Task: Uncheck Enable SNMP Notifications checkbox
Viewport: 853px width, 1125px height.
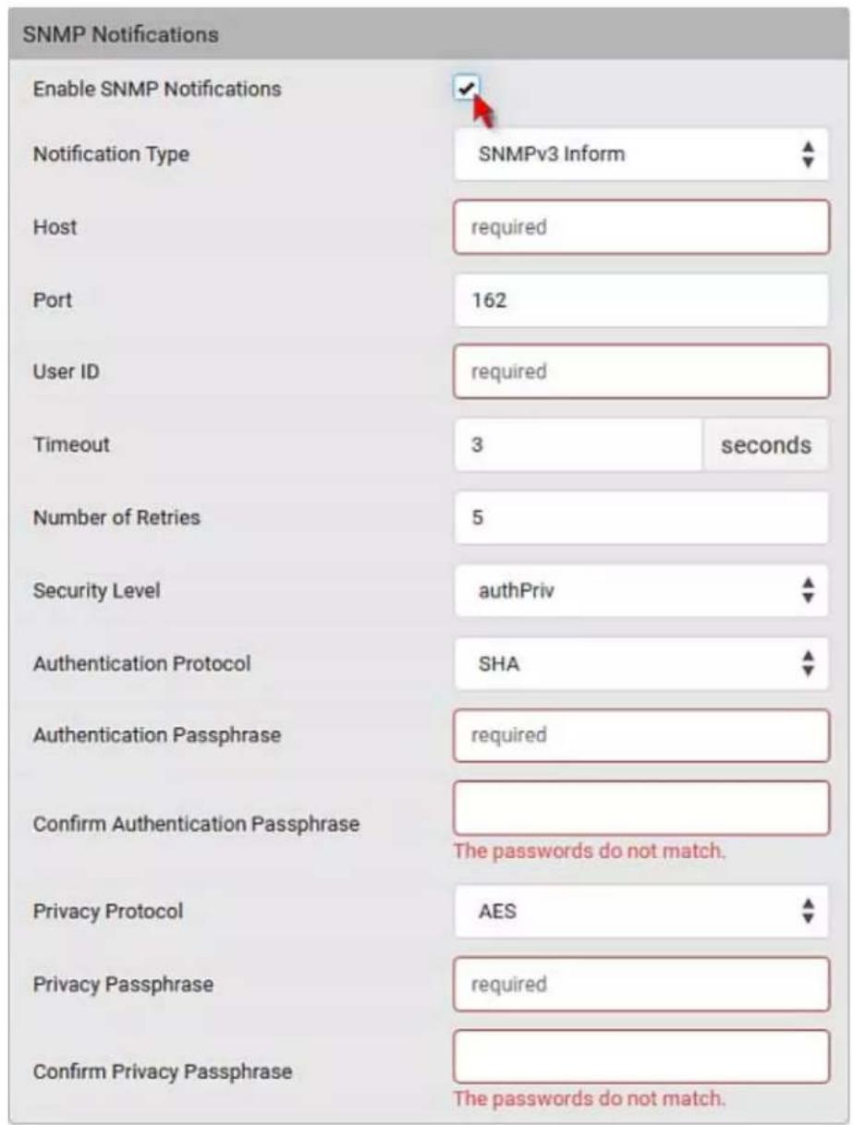Action: tap(467, 88)
